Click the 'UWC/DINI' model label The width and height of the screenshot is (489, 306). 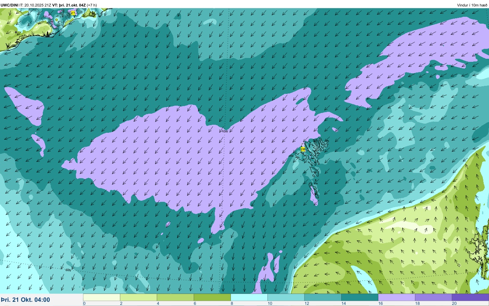(10, 5)
